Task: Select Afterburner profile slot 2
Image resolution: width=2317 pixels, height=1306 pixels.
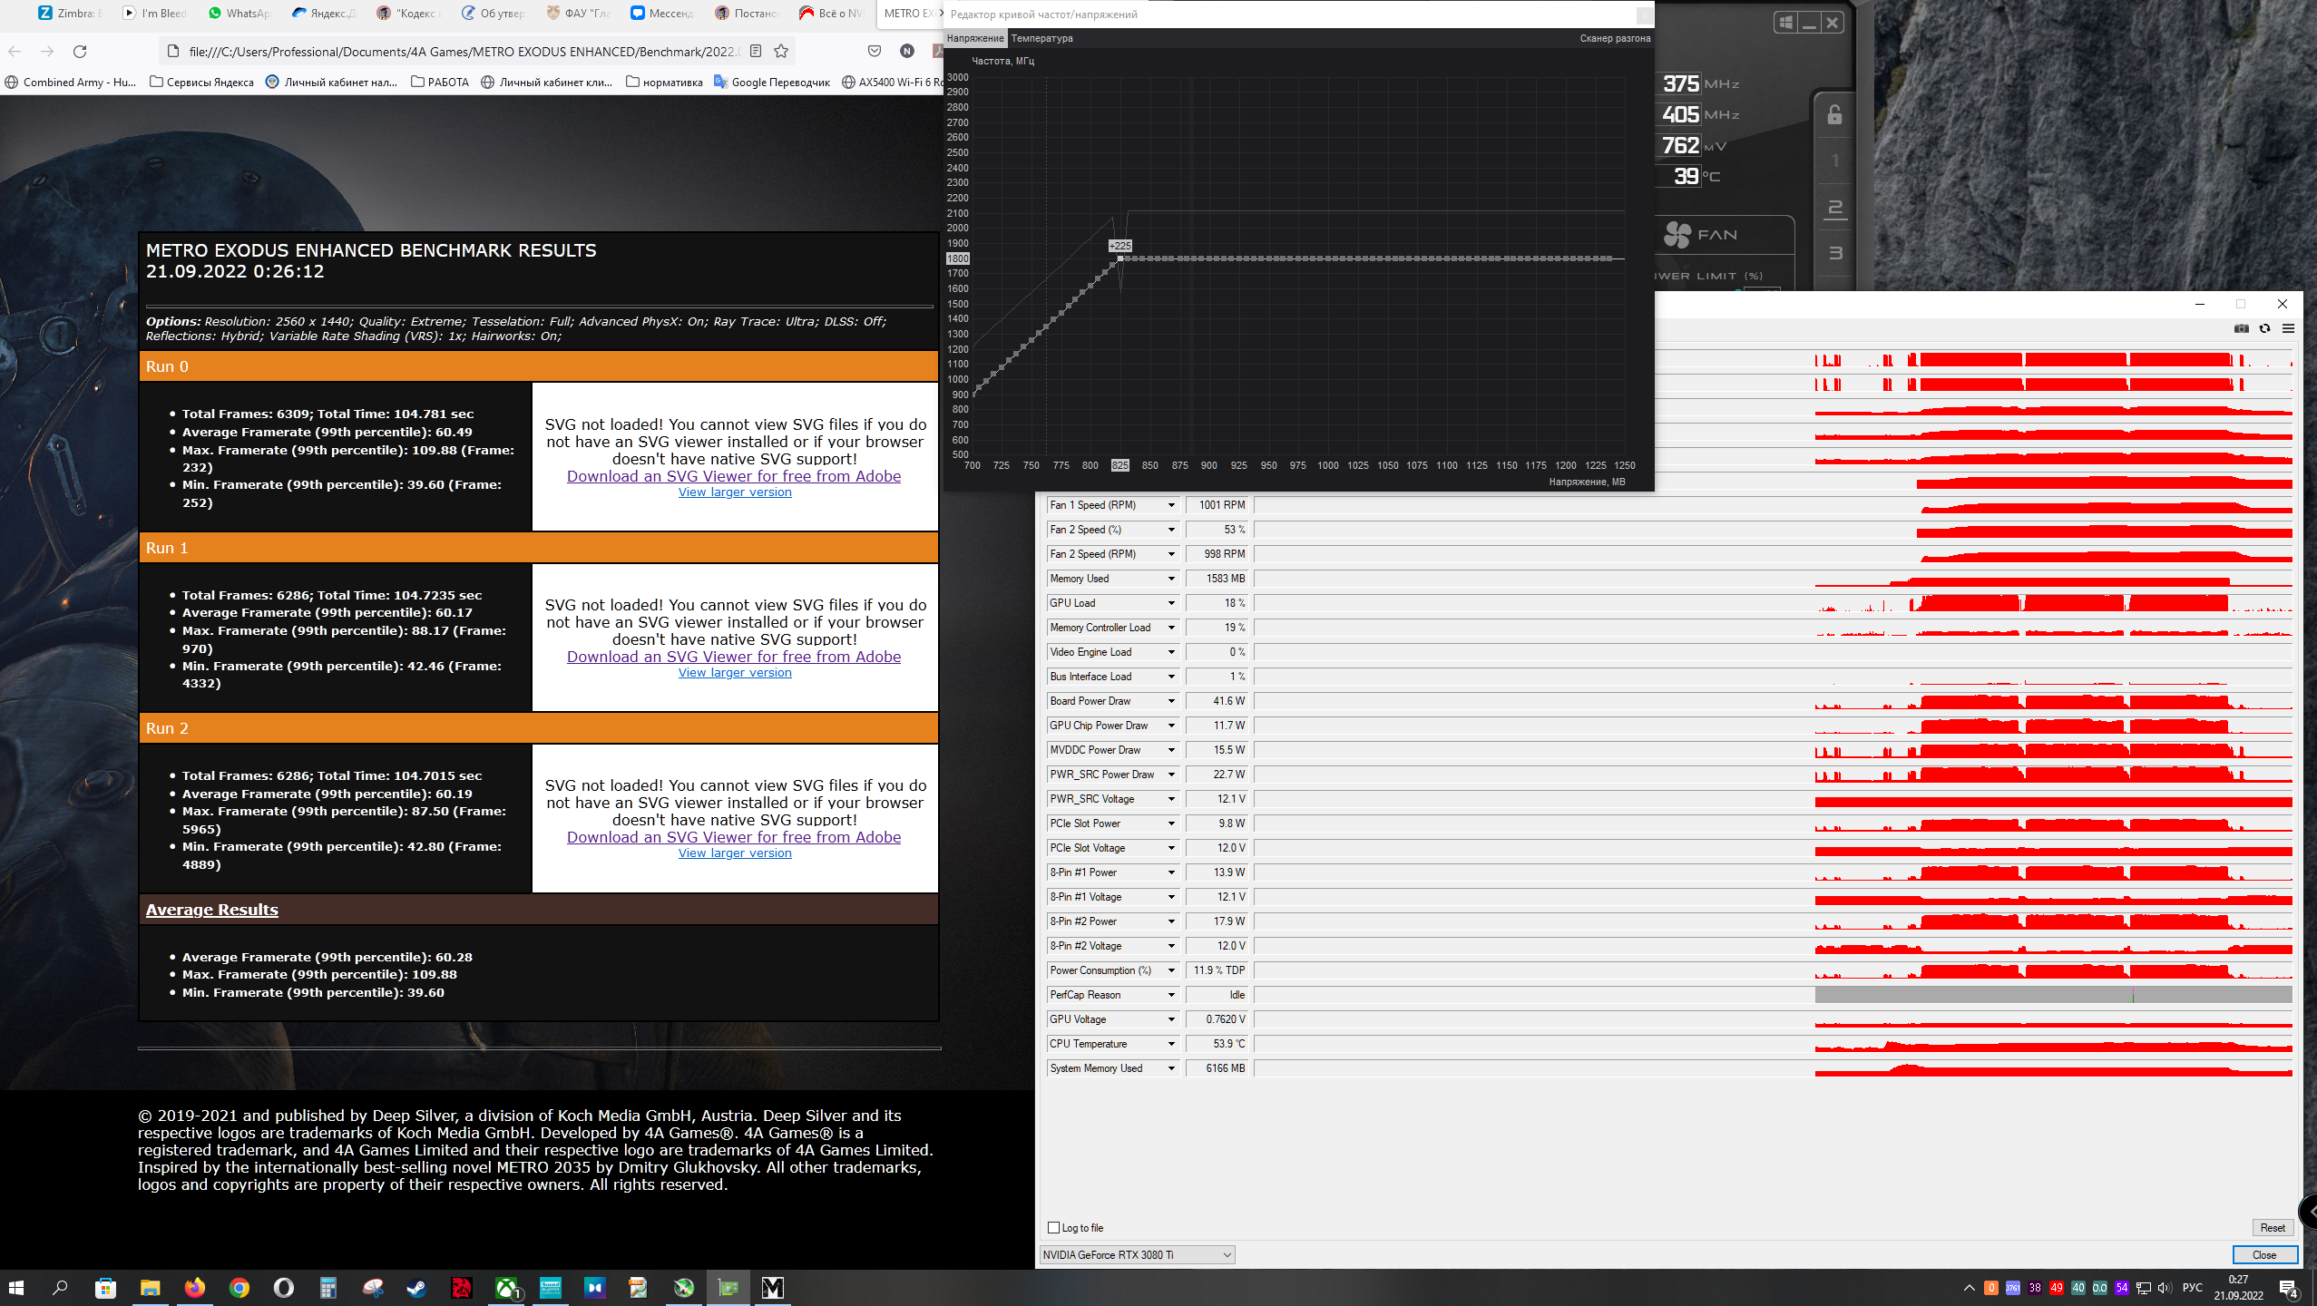Action: [1834, 208]
